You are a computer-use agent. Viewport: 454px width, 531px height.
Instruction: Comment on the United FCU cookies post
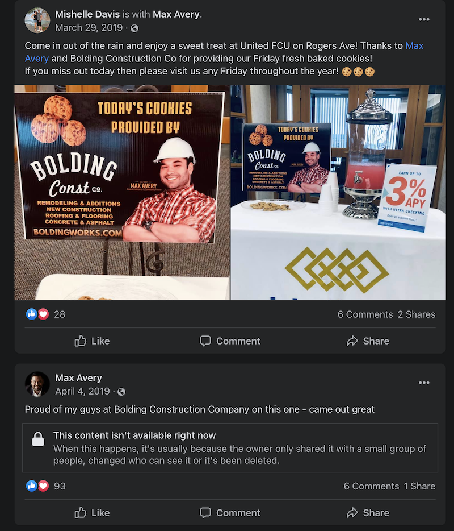click(x=230, y=341)
